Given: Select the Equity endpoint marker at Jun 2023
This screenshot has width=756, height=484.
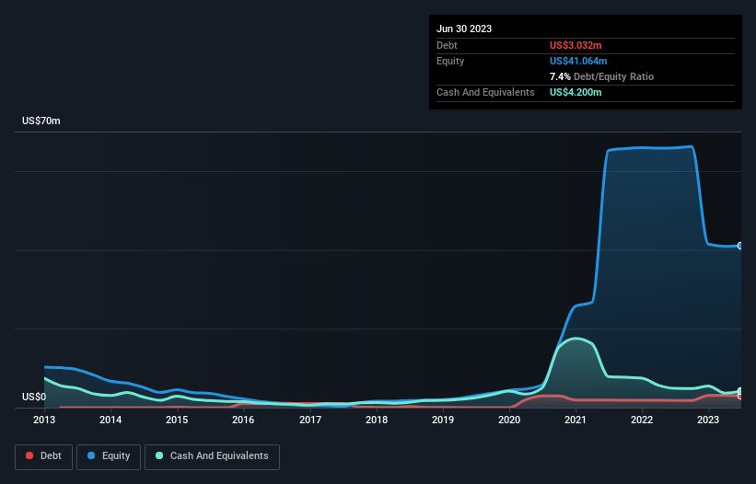Looking at the screenshot, I should tap(740, 246).
